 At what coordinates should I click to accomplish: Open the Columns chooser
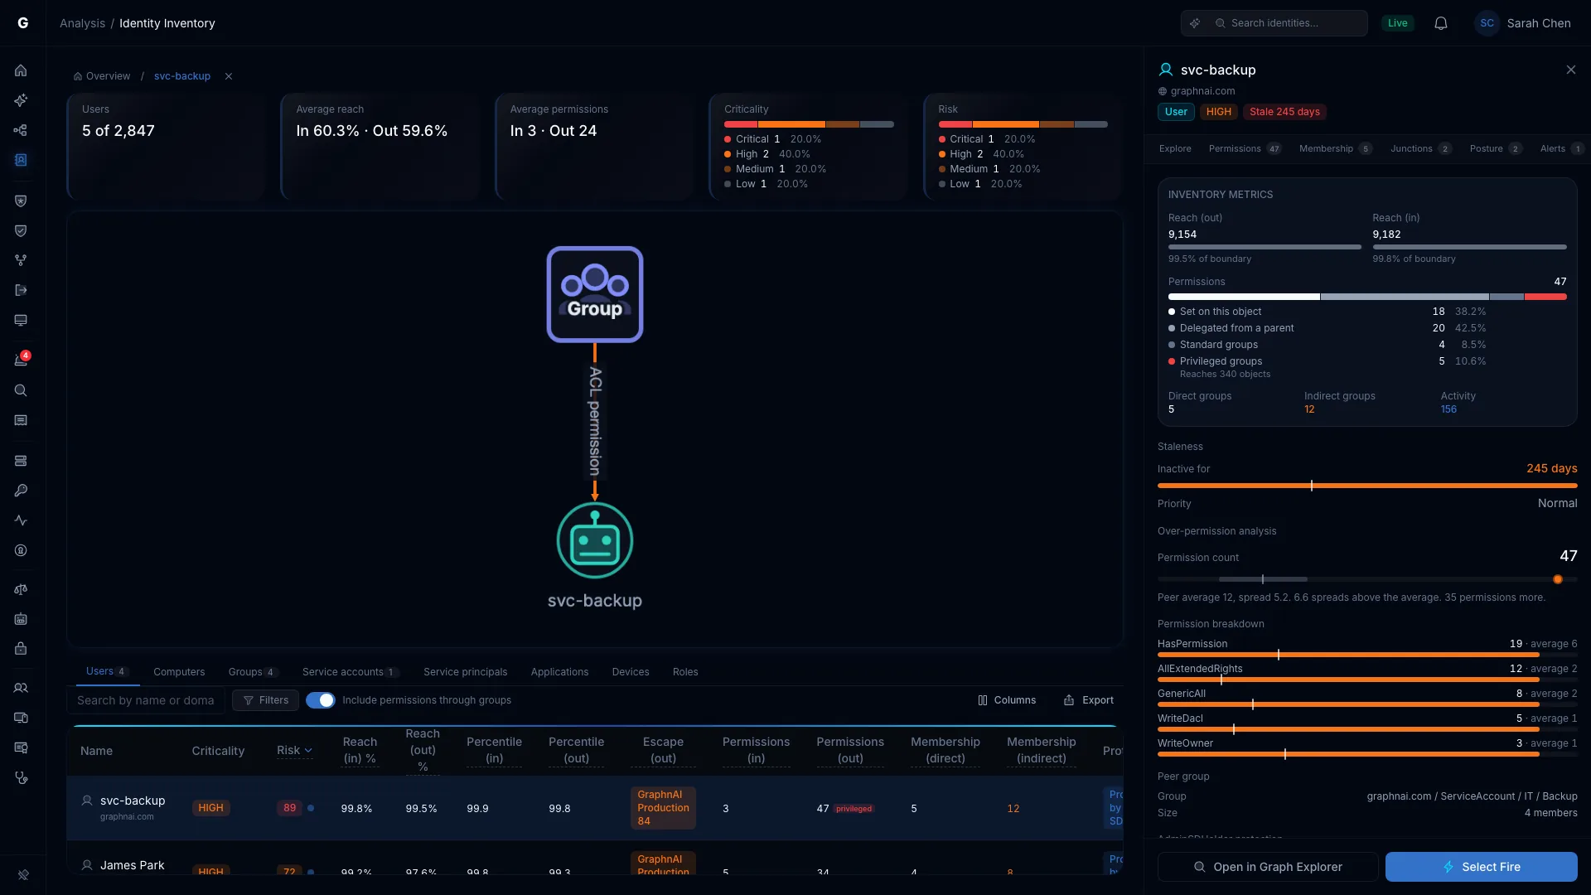click(1007, 700)
